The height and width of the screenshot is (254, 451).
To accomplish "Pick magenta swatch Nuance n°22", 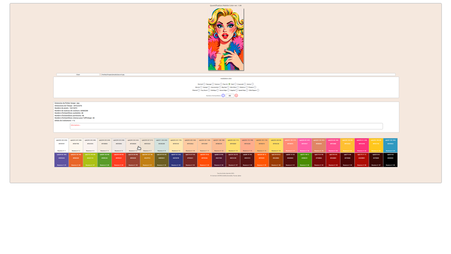I will (362, 145).
